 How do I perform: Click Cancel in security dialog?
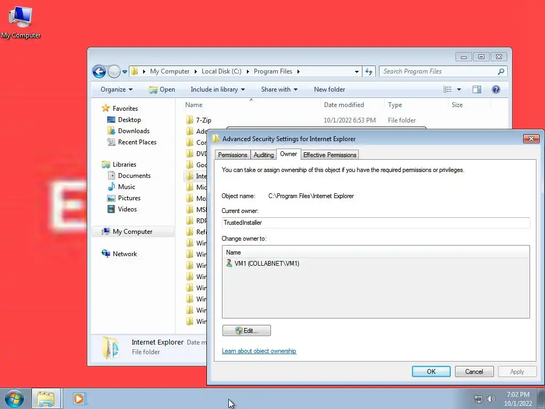click(x=474, y=371)
